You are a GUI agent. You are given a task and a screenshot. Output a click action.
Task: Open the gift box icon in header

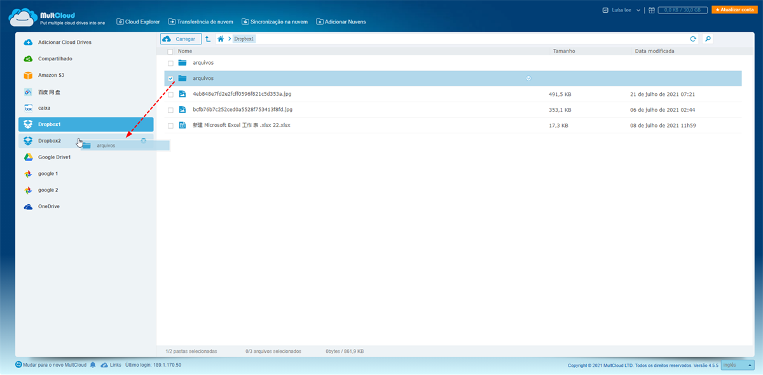pos(652,10)
